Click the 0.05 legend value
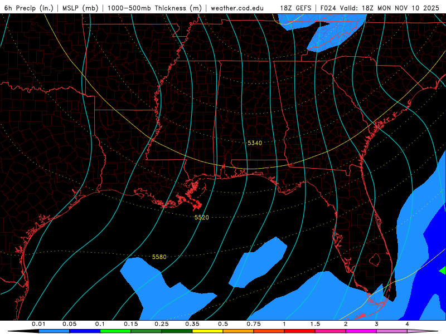 tap(69, 324)
